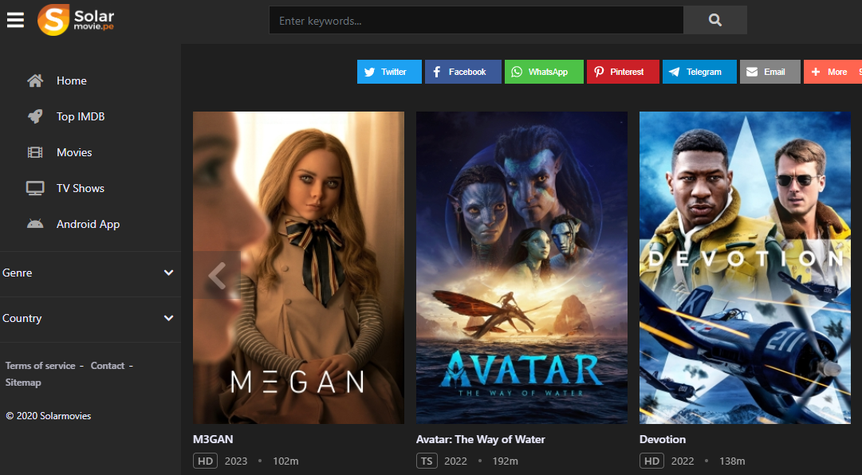Open the M3GAN movie poster
862x475 pixels.
click(298, 268)
